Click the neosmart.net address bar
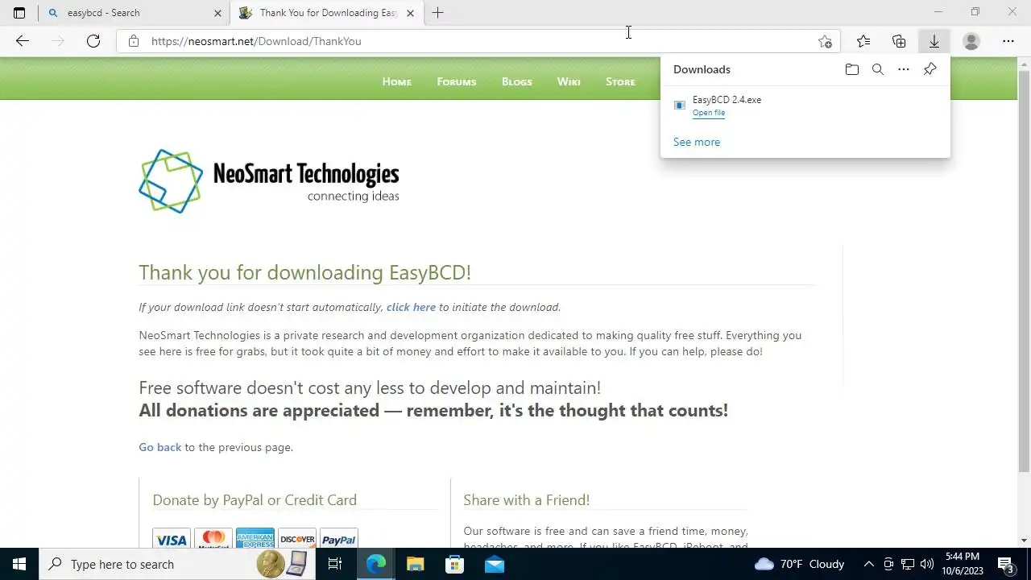 coord(479,41)
